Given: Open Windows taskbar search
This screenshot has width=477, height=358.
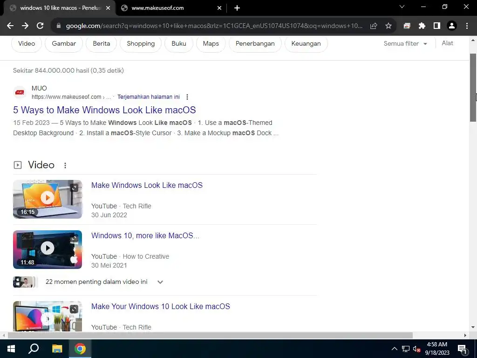Looking at the screenshot, I should pyautogui.click(x=34, y=349).
